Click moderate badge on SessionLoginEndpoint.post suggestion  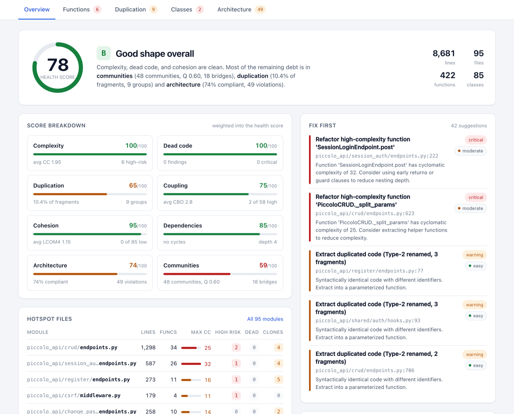[x=470, y=151]
